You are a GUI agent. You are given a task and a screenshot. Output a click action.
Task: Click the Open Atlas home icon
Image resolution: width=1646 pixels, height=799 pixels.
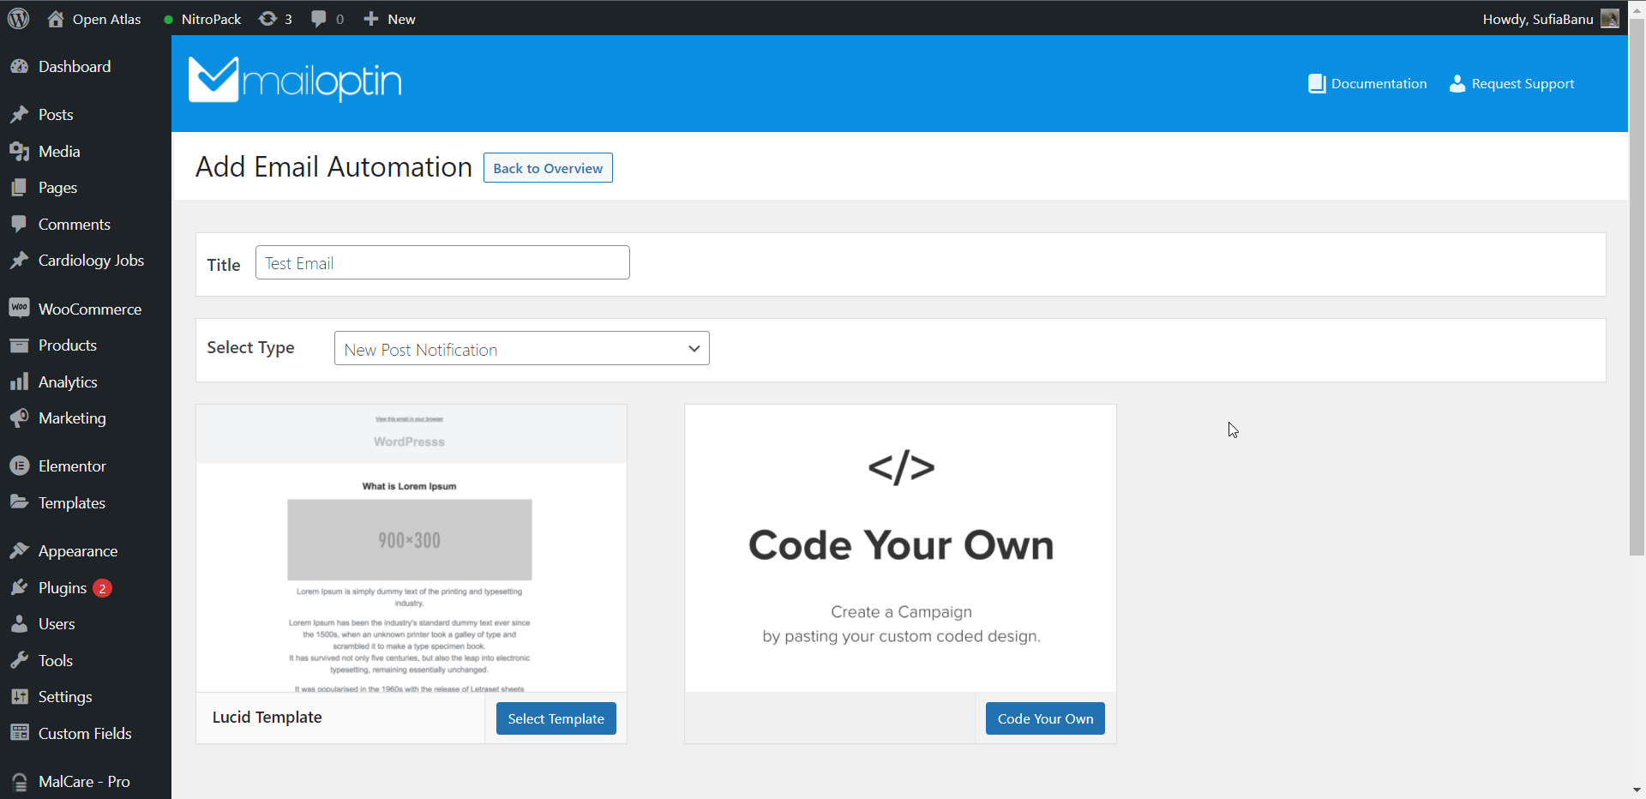pyautogui.click(x=56, y=19)
